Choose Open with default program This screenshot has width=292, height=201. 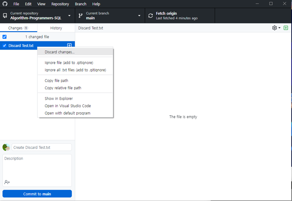[75, 113]
